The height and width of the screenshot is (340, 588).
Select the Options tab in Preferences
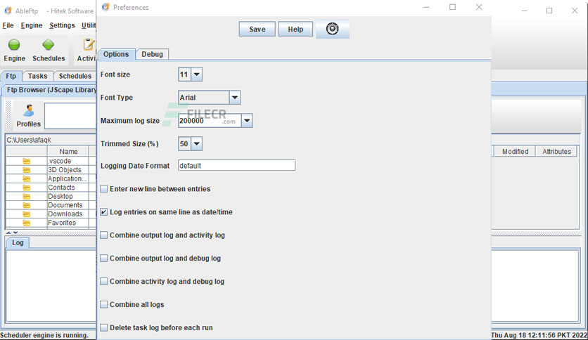pos(116,54)
